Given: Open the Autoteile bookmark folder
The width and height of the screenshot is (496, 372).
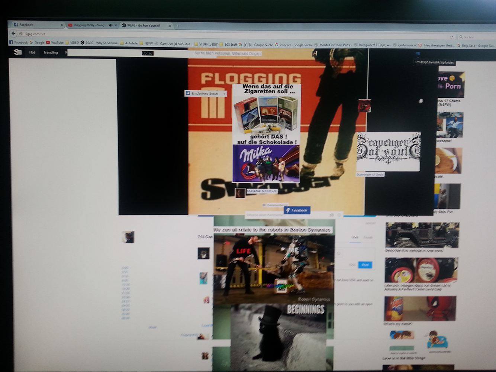Looking at the screenshot, I should [129, 43].
